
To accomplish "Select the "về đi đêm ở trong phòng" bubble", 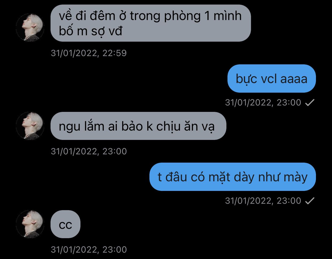I will [x=151, y=23].
